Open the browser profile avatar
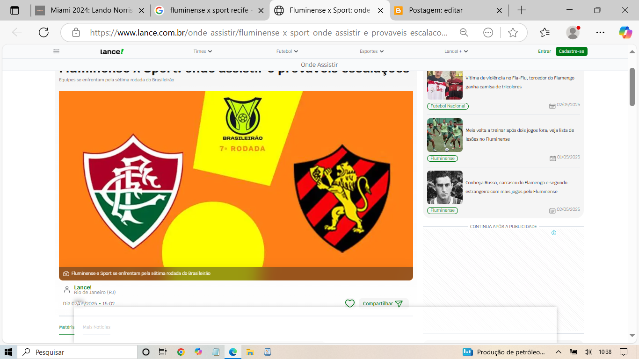This screenshot has width=639, height=359. 573,32
